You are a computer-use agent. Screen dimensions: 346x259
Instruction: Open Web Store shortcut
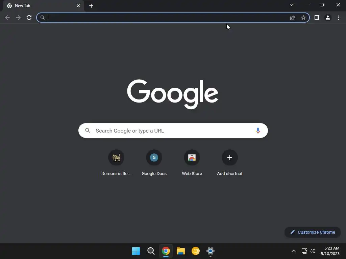(192, 163)
